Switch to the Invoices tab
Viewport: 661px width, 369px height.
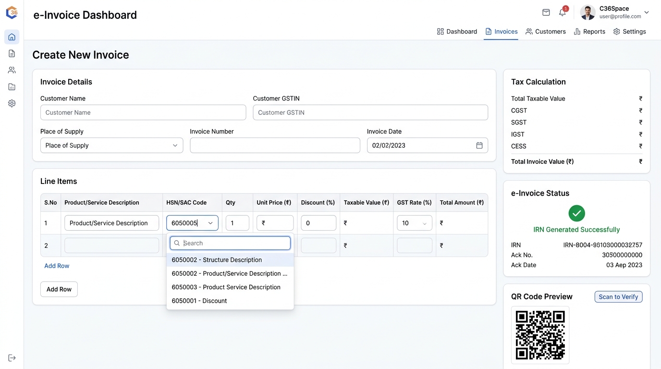(x=501, y=32)
